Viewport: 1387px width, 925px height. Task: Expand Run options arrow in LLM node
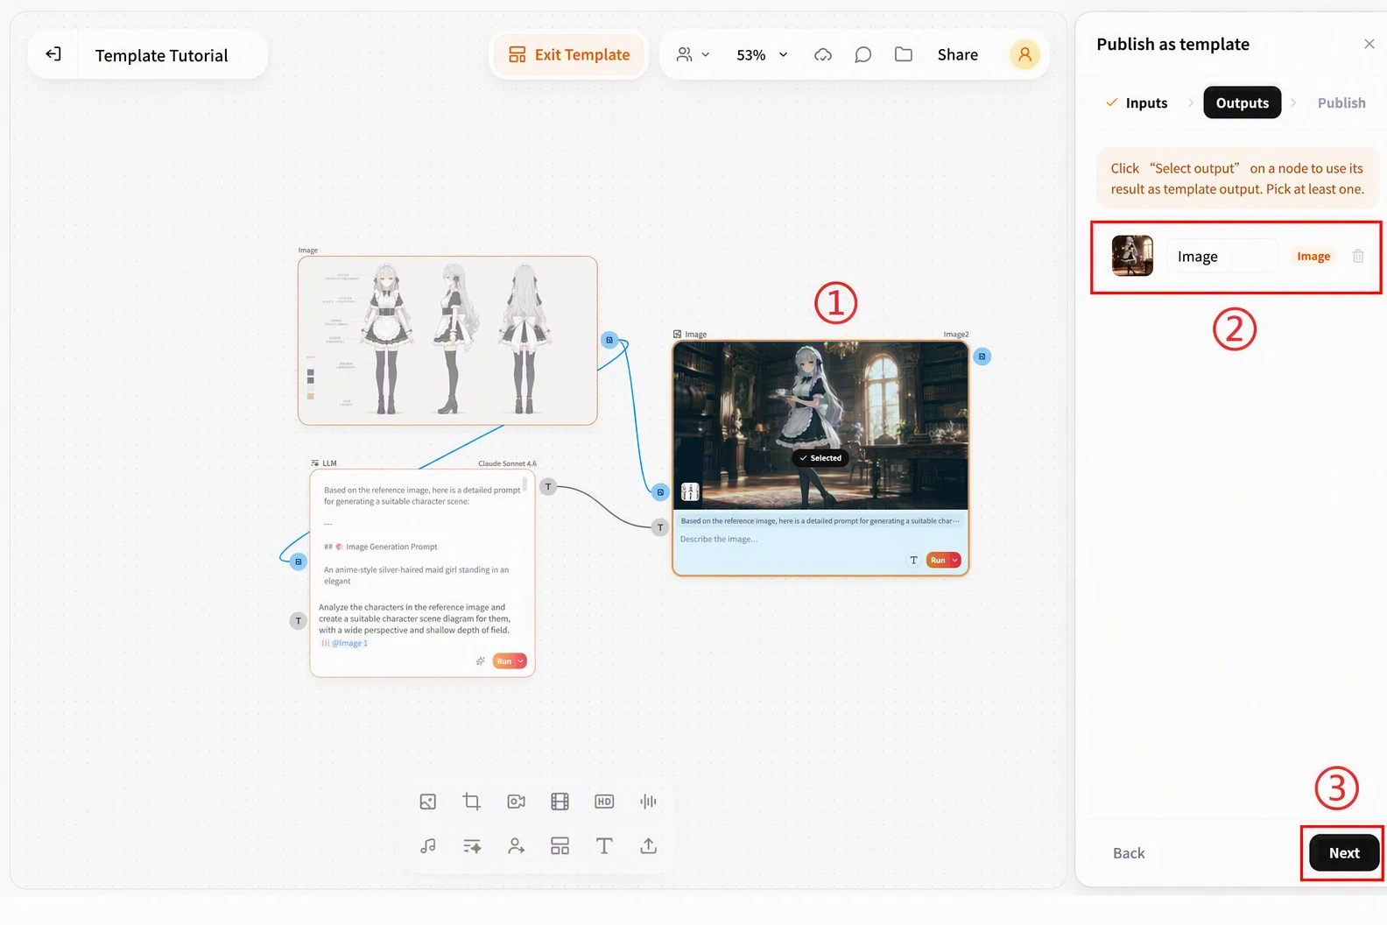(x=521, y=661)
